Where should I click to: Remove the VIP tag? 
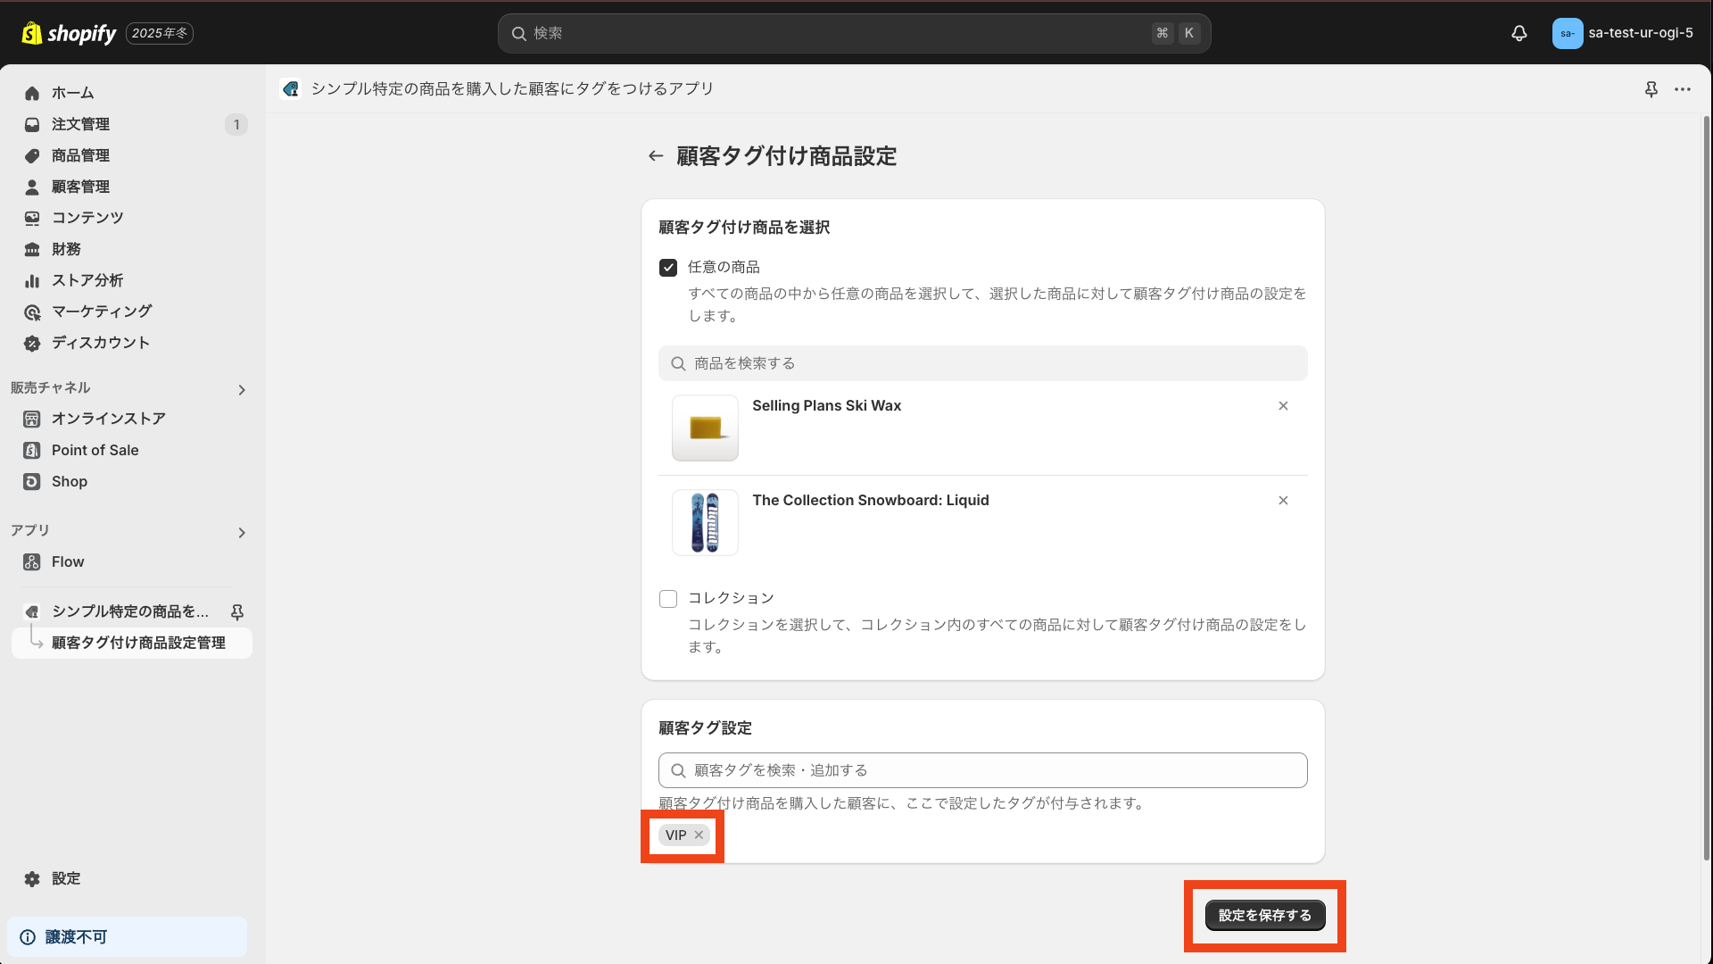699,835
